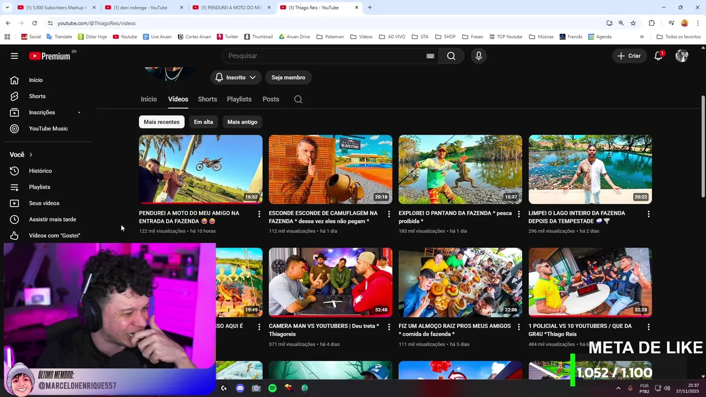Open options for FIZ UM ALMOÇO RAIZ video
Viewport: 706px width, 397px height.
[x=518, y=327]
